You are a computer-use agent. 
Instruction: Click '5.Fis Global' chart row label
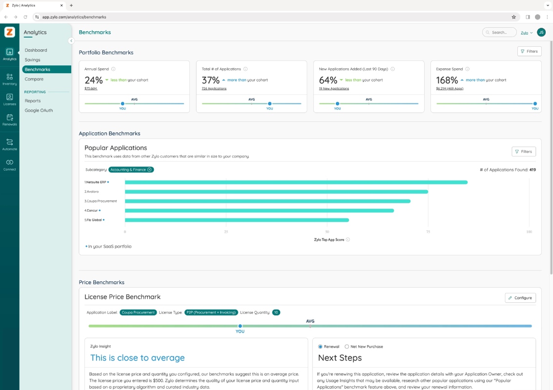[x=93, y=220]
